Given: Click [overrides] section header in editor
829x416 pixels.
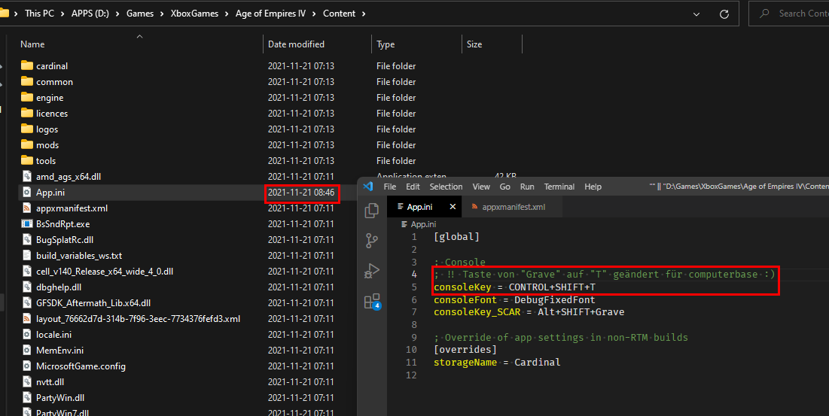Looking at the screenshot, I should tap(465, 350).
